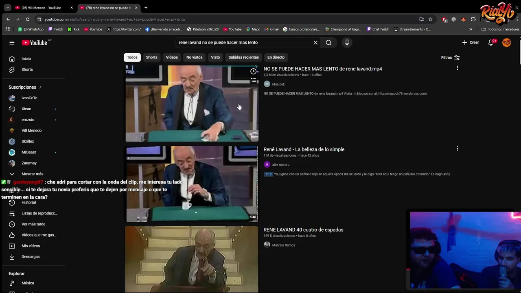This screenshot has width=521, height=293.
Task: Jump to the 1:12 timestamp chip
Action: pyautogui.click(x=268, y=174)
